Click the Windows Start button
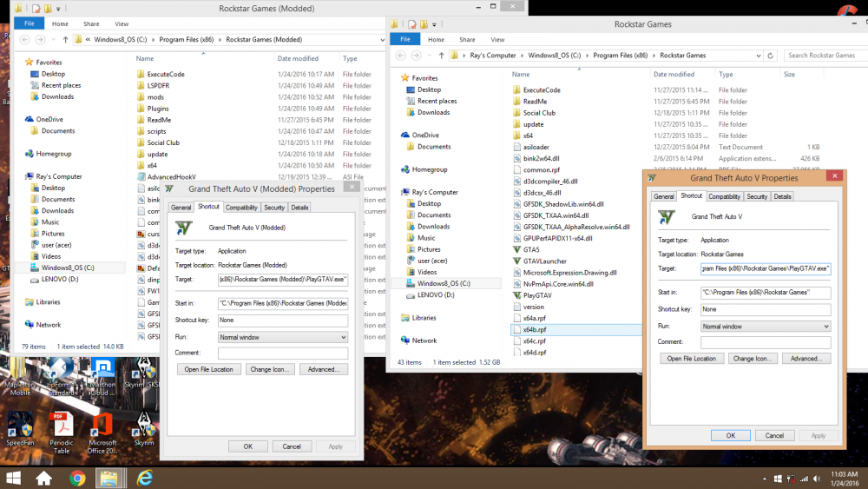This screenshot has height=489, width=868. [x=13, y=478]
